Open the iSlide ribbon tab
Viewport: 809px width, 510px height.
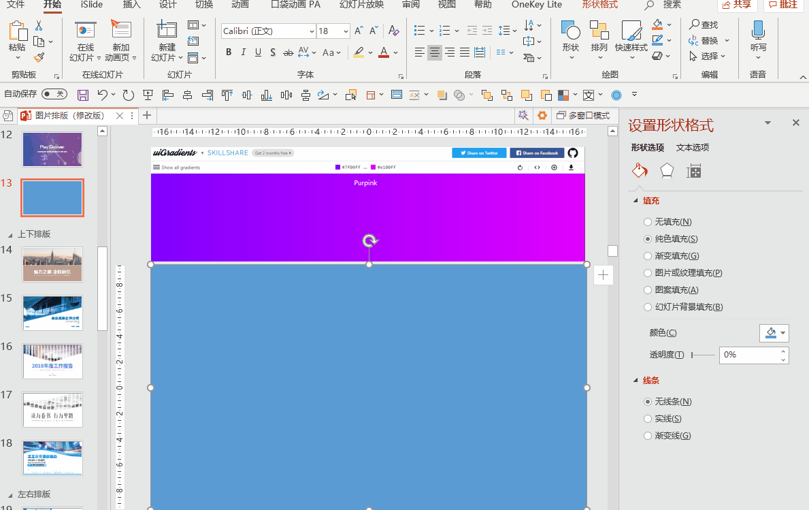[x=92, y=5]
